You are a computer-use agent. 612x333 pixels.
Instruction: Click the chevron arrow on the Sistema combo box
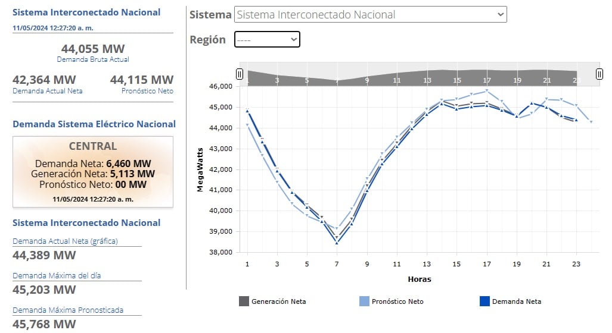(499, 15)
